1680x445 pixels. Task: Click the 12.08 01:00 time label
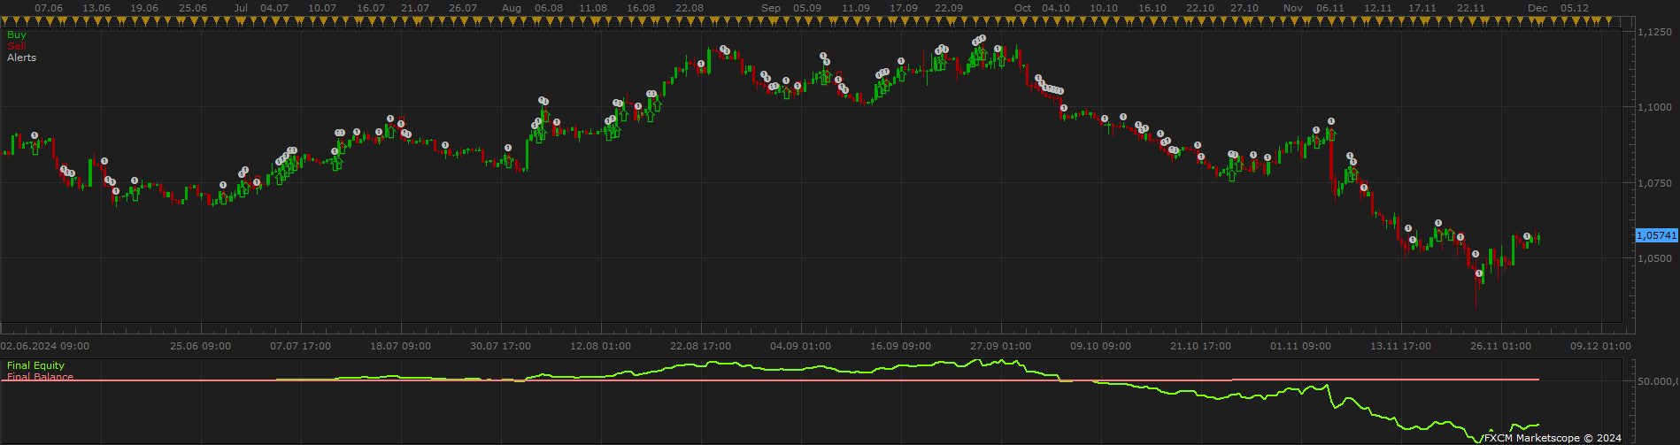pyautogui.click(x=601, y=346)
